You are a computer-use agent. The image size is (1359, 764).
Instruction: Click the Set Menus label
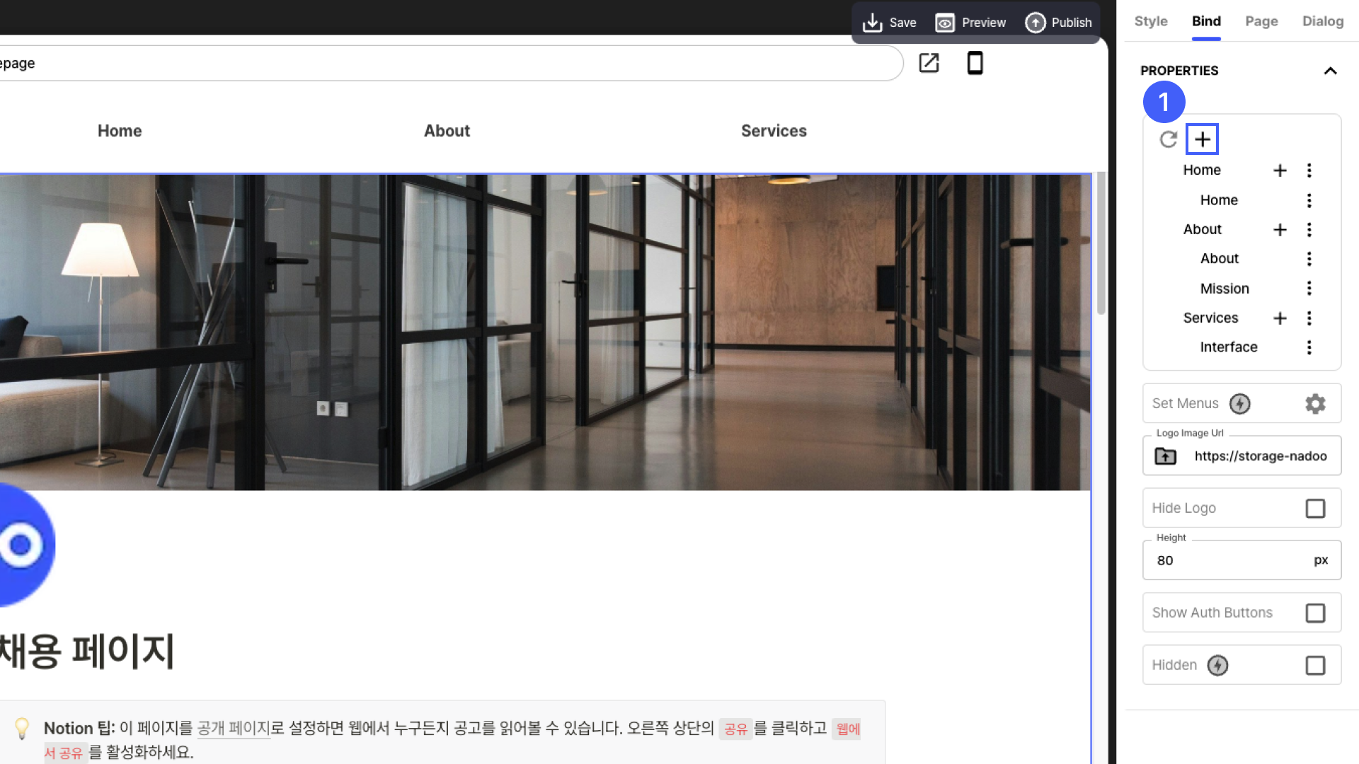[1185, 404]
